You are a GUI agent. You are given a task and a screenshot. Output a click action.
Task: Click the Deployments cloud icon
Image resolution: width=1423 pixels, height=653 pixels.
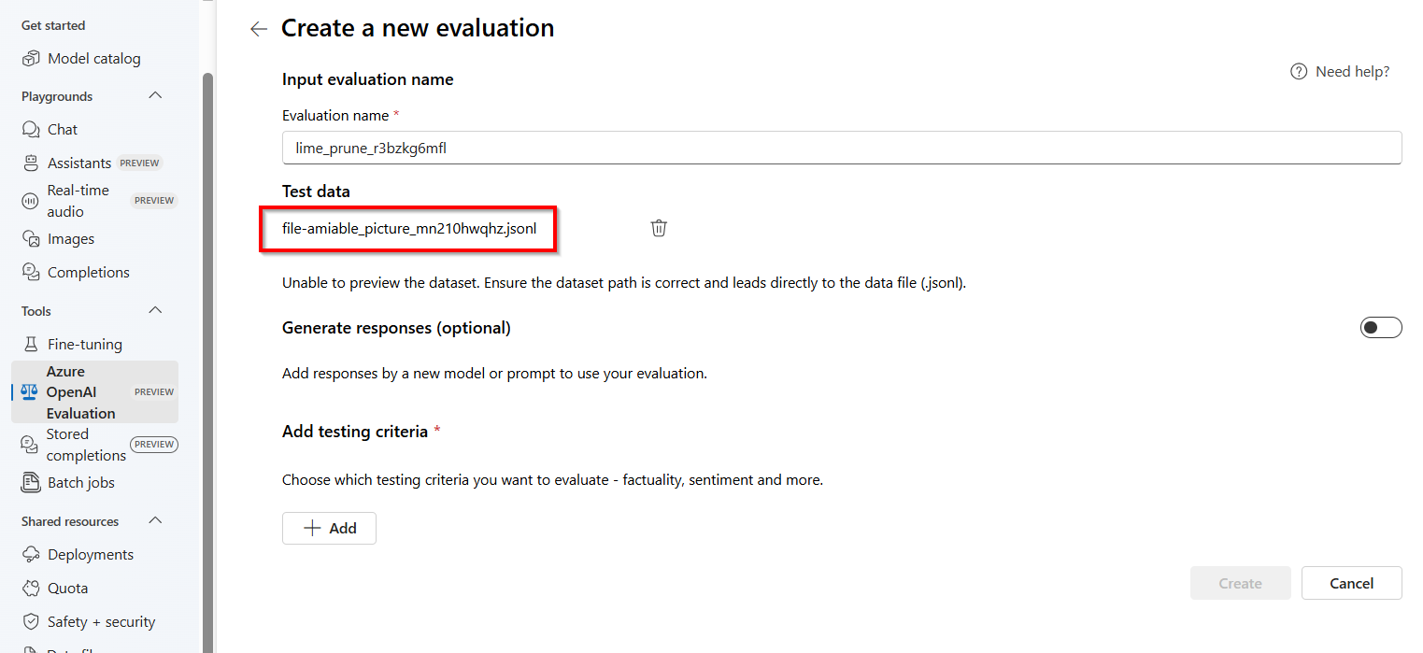click(31, 555)
